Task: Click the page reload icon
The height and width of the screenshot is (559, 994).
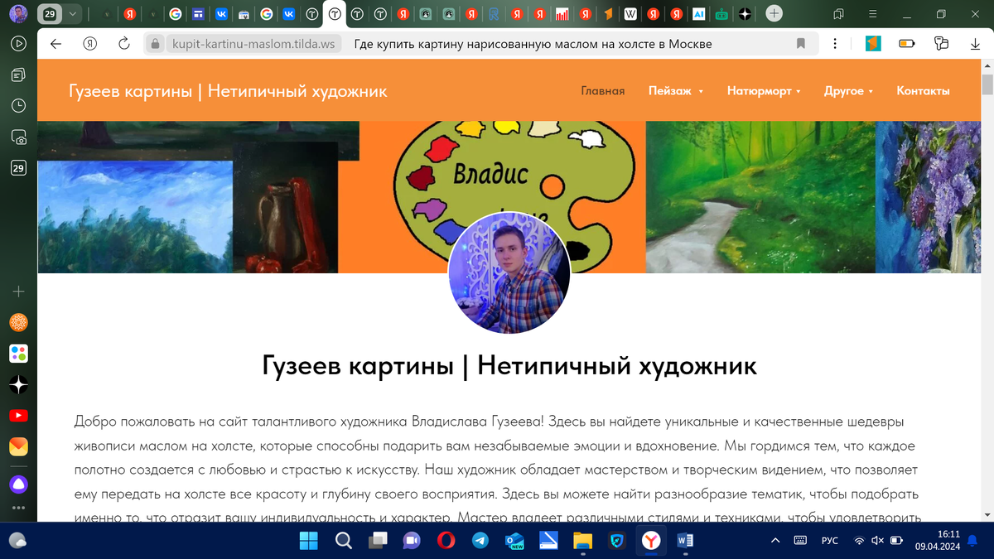Action: pos(123,44)
